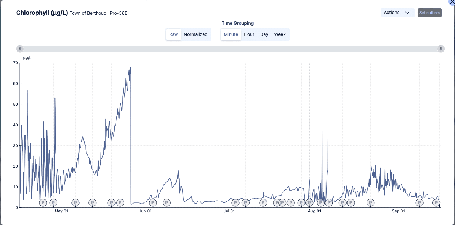Viewport: 455px width, 225px height.
Task: Click the chevron arrow next to Actions
Action: 407,13
